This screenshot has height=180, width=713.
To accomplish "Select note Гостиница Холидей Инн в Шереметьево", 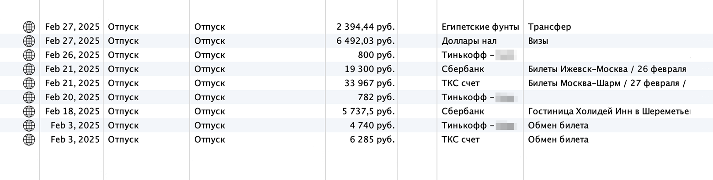I will point(609,112).
